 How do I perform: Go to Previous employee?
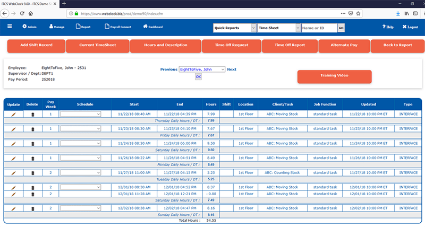[x=168, y=69]
